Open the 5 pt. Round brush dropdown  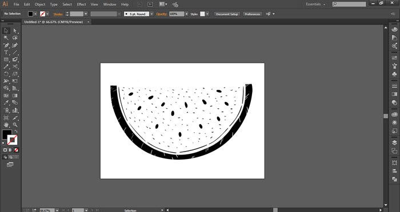point(152,14)
